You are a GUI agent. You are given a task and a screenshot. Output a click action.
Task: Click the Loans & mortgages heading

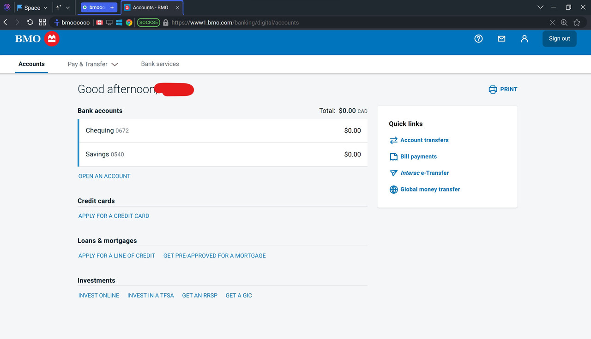[107, 241]
